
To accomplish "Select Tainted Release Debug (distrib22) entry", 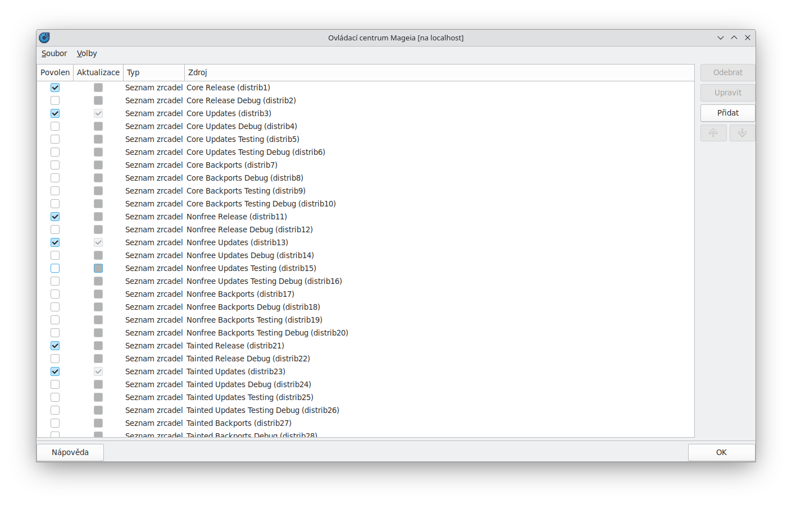I will [x=248, y=359].
